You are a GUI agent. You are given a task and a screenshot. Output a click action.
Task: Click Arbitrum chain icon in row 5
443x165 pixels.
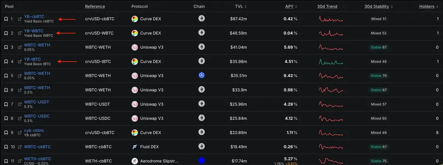202,75
